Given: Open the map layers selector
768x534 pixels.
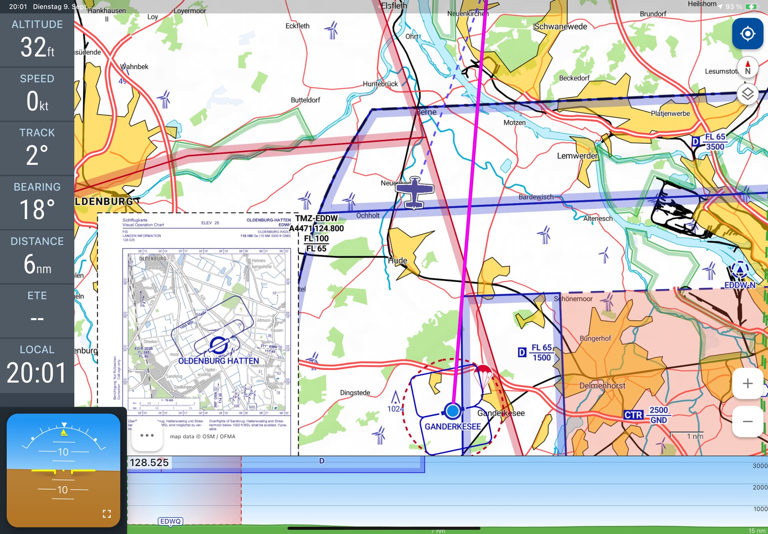Looking at the screenshot, I should coord(747,94).
